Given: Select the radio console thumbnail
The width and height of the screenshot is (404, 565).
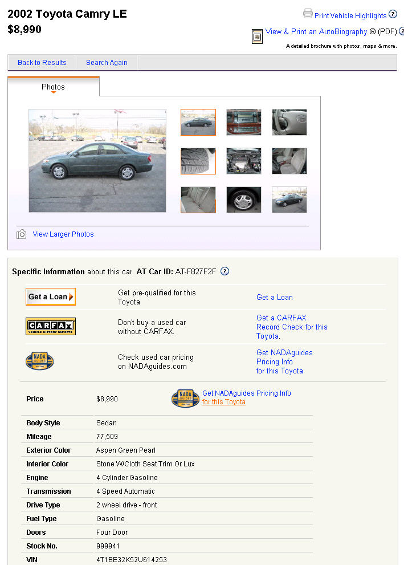Looking at the screenshot, I should click(244, 123).
